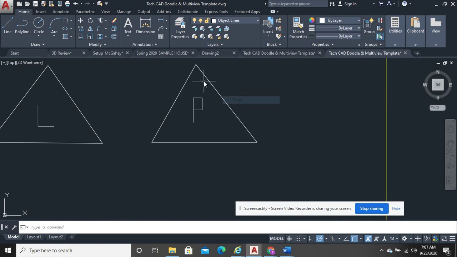Toggle isometric drafting in status bar

(x=333, y=238)
